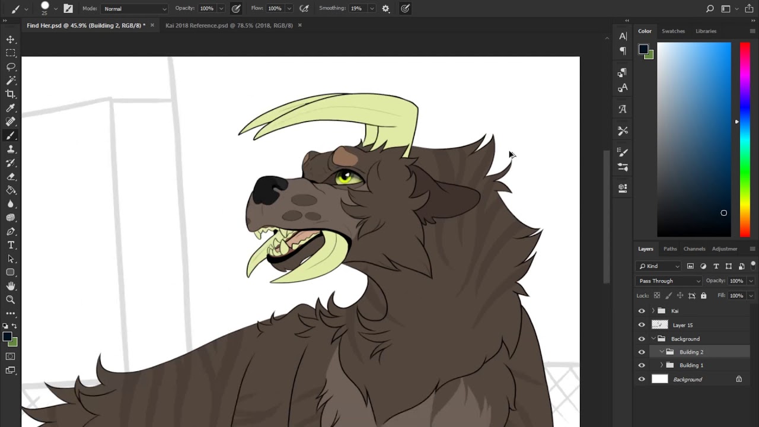Switch to the Swatches tab
Image resolution: width=759 pixels, height=427 pixels.
tap(673, 31)
